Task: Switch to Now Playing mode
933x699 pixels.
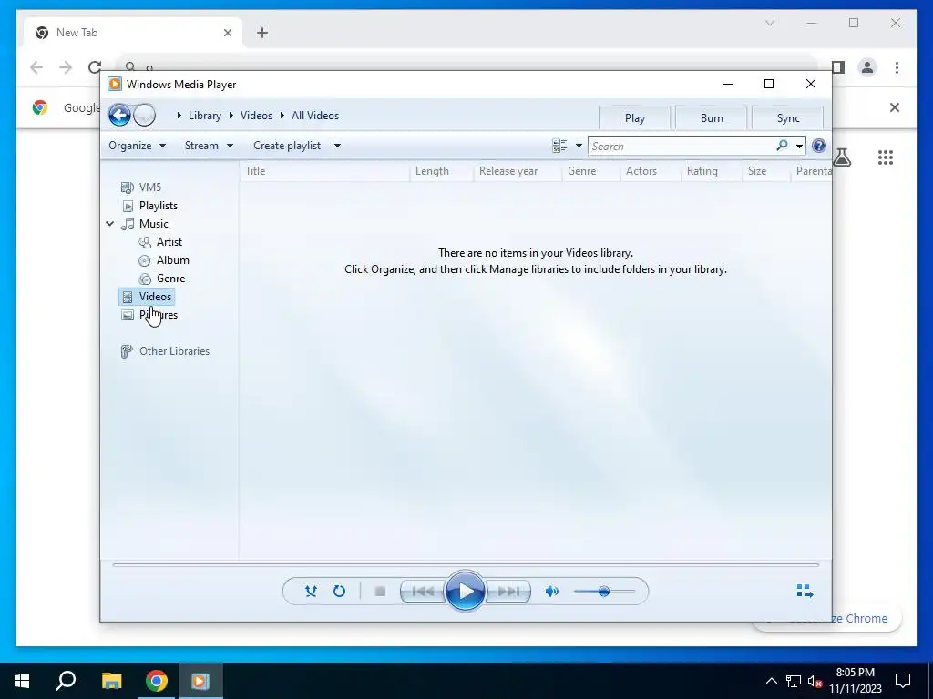Action: coord(805,591)
